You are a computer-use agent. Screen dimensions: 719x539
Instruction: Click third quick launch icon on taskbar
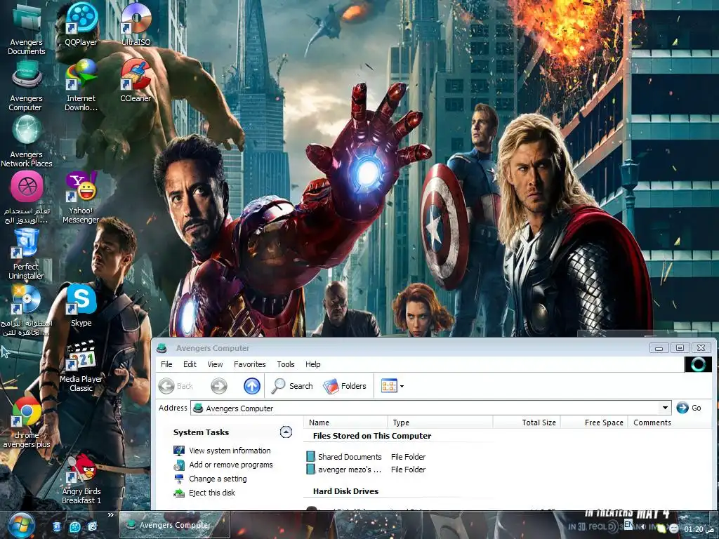tap(92, 526)
